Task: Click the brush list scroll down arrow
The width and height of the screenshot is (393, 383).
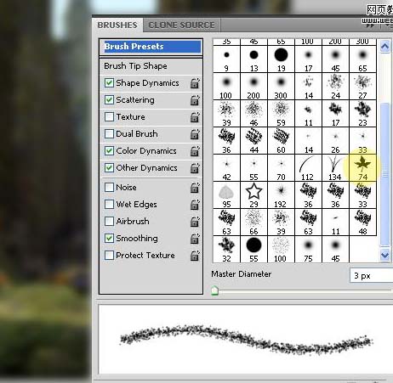Action: (x=384, y=256)
